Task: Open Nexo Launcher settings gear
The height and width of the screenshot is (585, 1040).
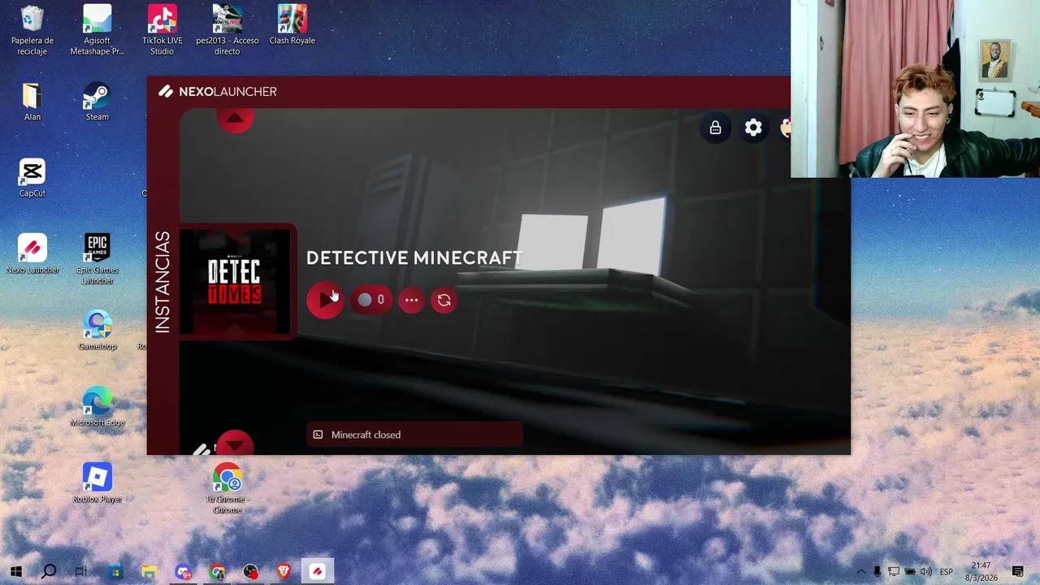Action: tap(753, 128)
